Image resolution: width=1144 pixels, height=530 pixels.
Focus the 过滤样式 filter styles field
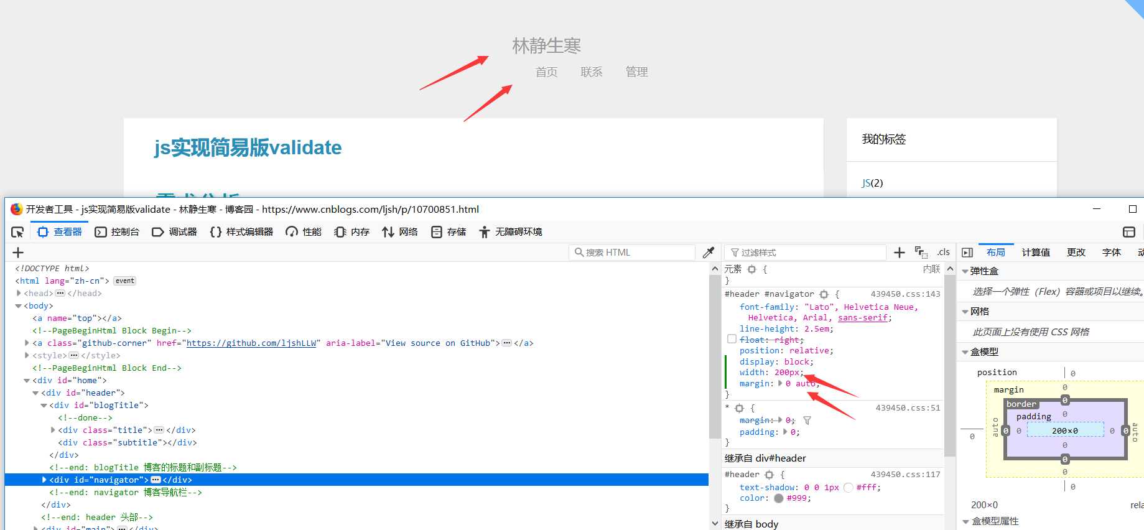click(x=806, y=253)
